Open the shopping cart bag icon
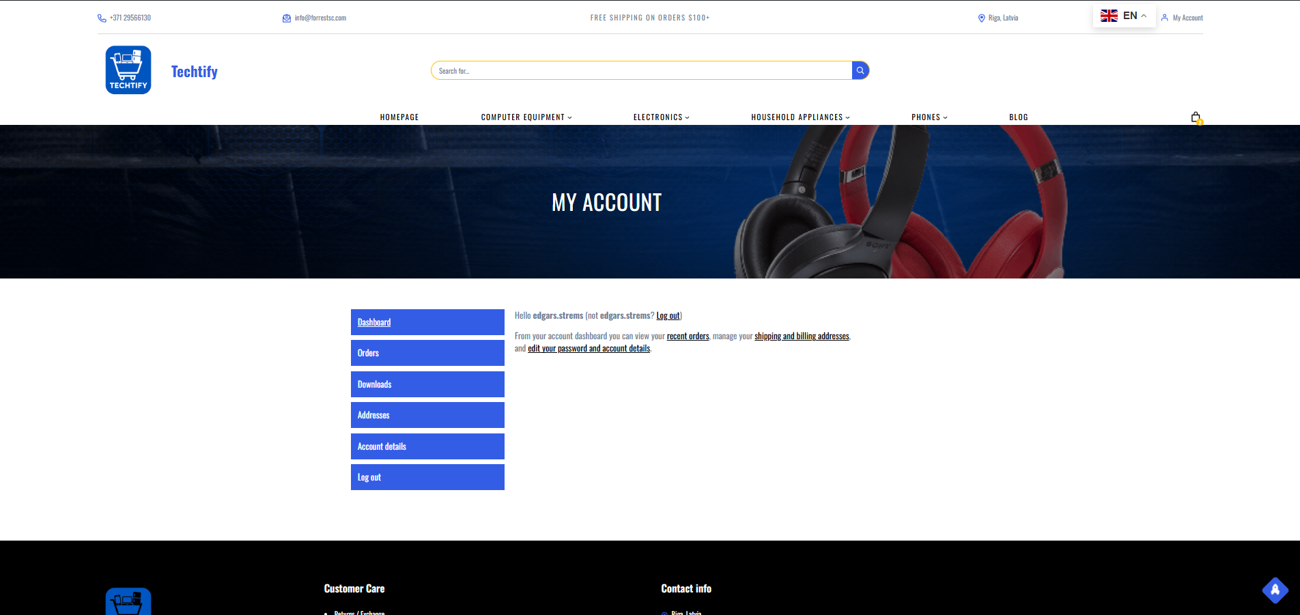Screen dimensions: 1300x615 point(1196,117)
